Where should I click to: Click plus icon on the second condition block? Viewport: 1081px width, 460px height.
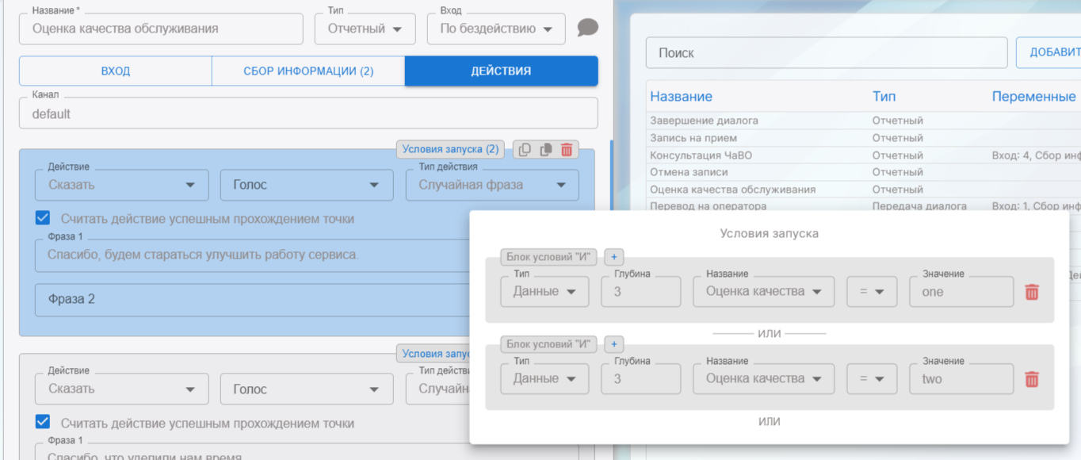tap(614, 344)
